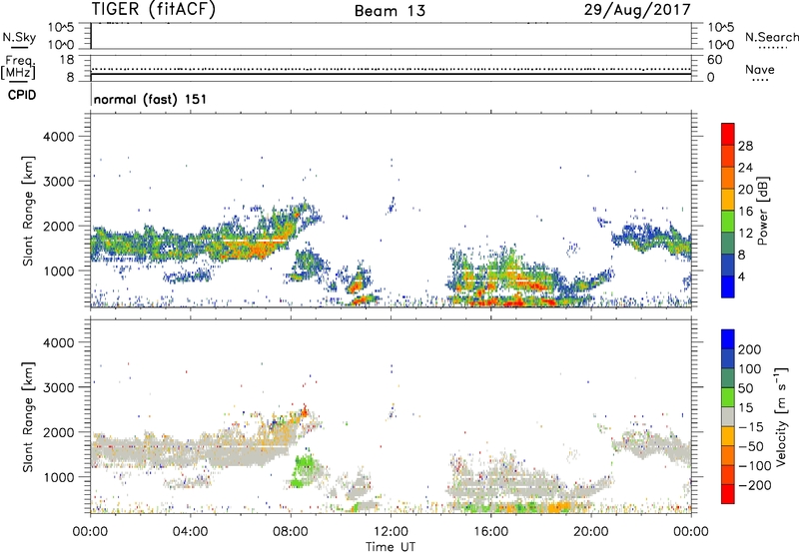
Task: Click the 12:00 time axis label
Action: pos(391,532)
